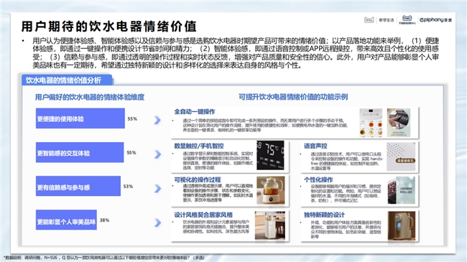Screen dimensions: 467x262
Task: Click the arrow beside 更有信赖感与参与感 bar
Action: tap(157, 189)
